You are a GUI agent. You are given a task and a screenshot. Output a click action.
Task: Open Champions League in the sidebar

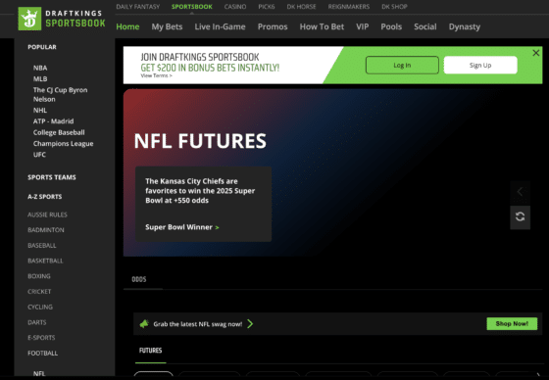64,143
